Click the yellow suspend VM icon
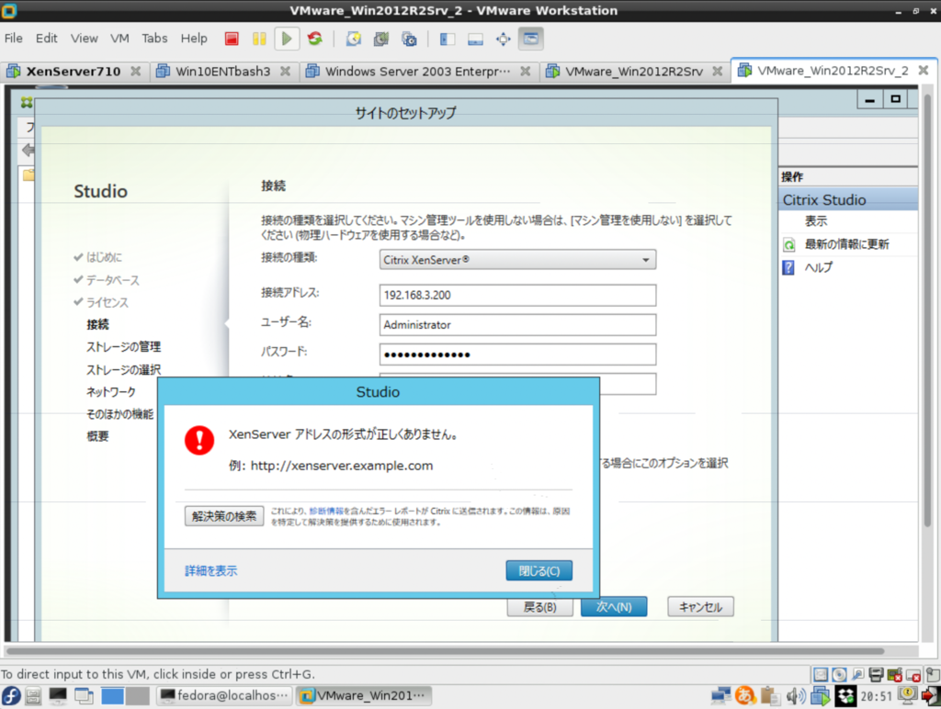941x709 pixels. click(x=259, y=39)
